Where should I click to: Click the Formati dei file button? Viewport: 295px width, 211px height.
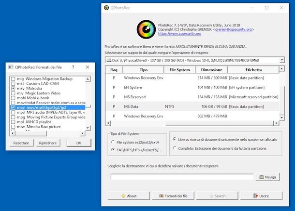click(173, 196)
